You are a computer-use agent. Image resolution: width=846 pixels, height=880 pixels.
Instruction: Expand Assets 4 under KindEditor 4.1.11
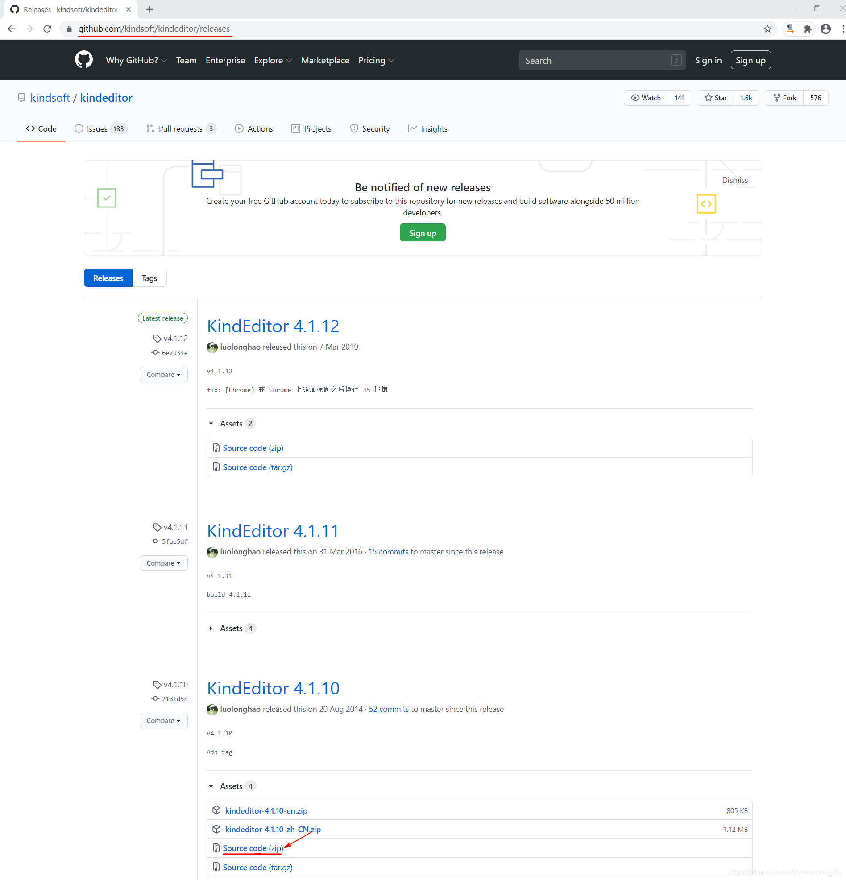point(232,628)
